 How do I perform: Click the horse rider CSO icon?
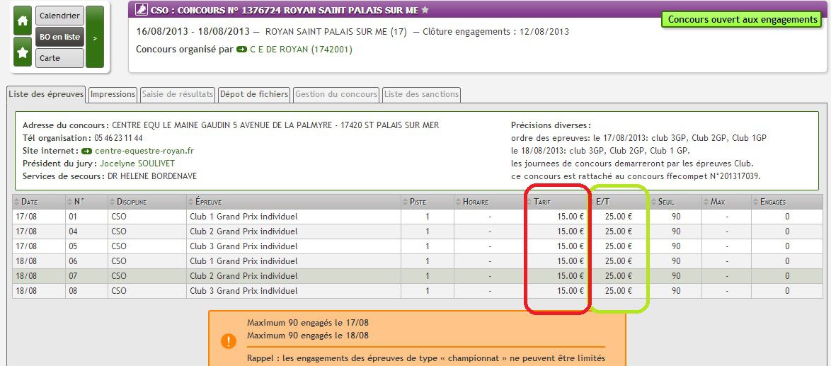pyautogui.click(x=141, y=11)
